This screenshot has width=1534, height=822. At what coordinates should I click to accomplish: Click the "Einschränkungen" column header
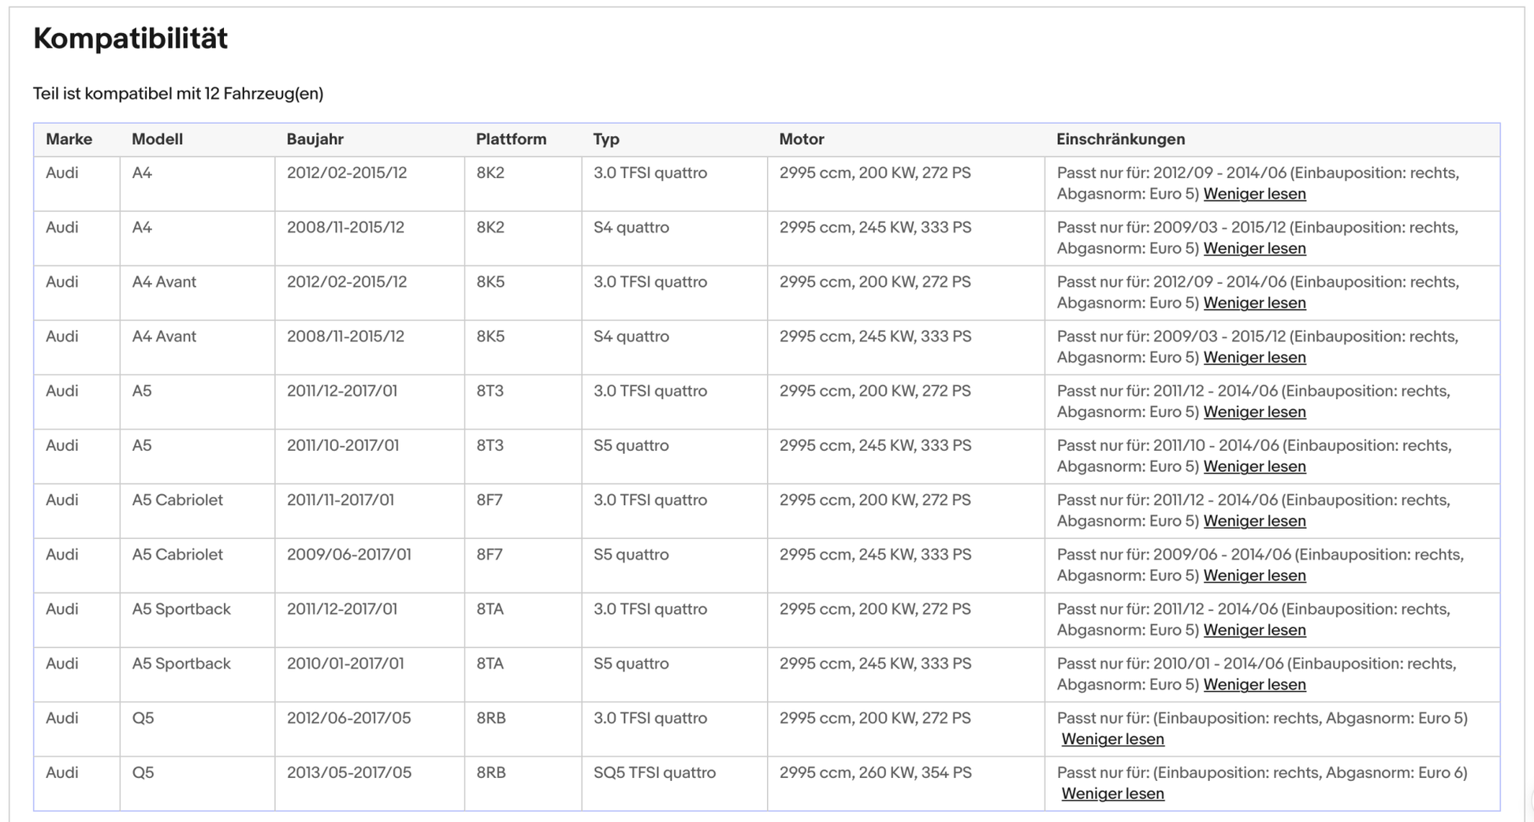tap(1120, 139)
